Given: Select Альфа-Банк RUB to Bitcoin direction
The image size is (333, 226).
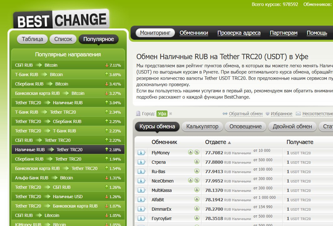Looking at the screenshot, I should (68, 178).
